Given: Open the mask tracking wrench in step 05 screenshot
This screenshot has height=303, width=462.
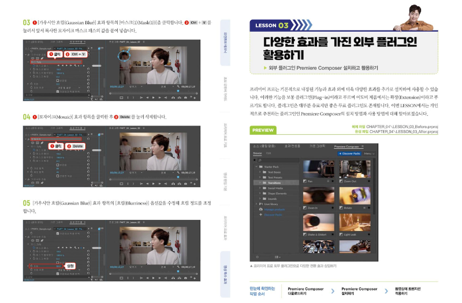Looking at the screenshot, I should coord(75,248).
